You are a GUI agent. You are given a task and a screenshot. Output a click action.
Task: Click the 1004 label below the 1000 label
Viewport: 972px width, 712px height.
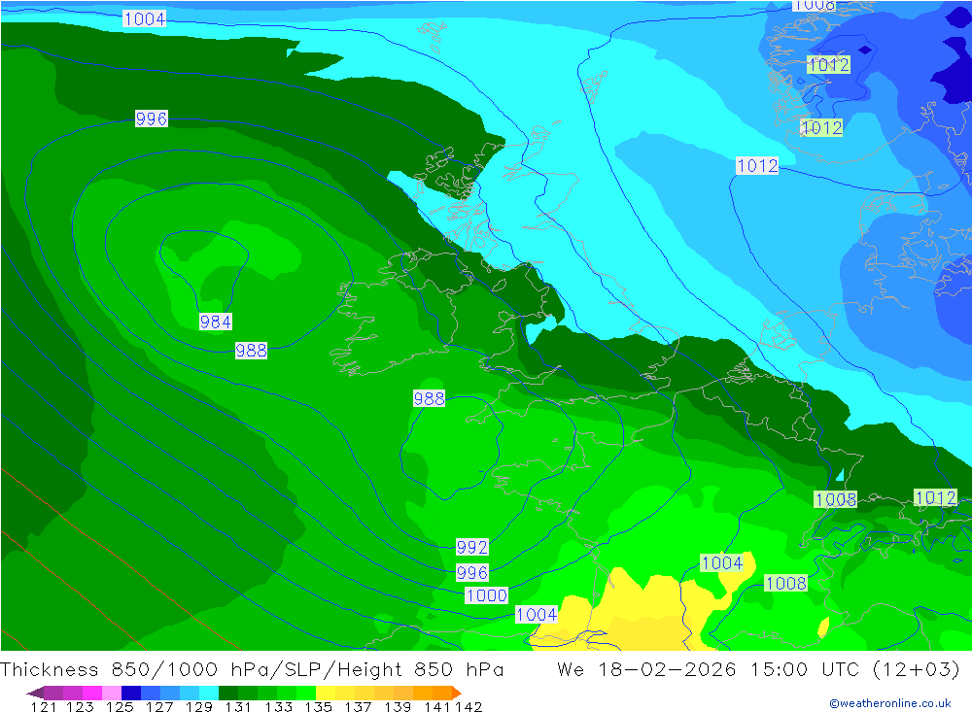tap(537, 615)
